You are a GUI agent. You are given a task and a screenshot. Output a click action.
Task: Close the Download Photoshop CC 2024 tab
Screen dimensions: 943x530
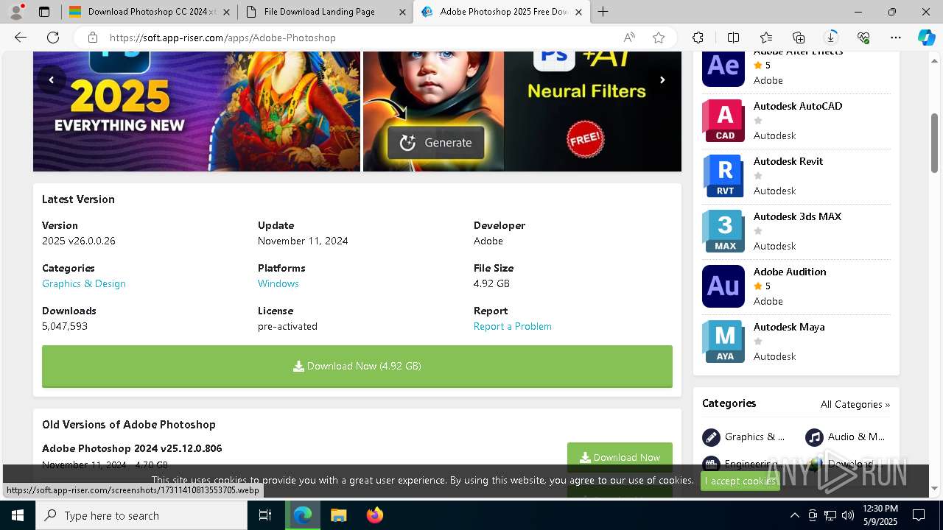pyautogui.click(x=225, y=12)
